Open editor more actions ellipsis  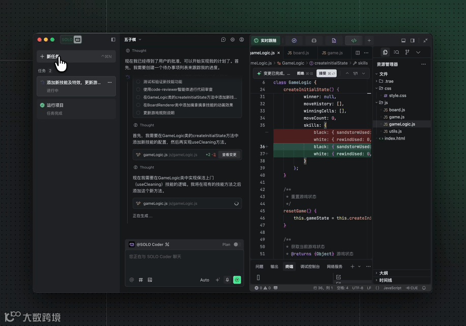(366, 53)
